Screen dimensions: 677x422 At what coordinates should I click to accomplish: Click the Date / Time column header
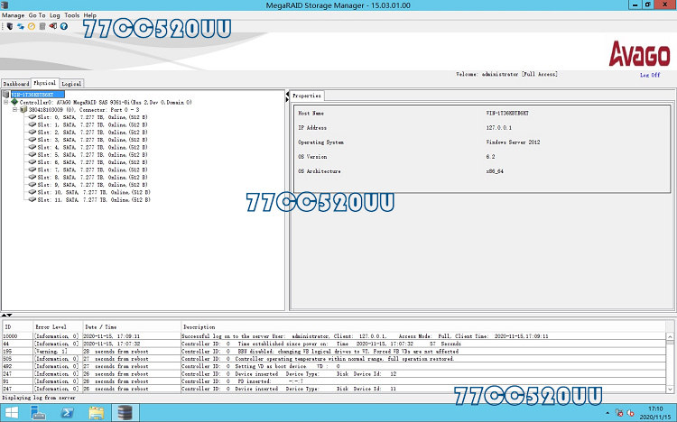point(131,327)
